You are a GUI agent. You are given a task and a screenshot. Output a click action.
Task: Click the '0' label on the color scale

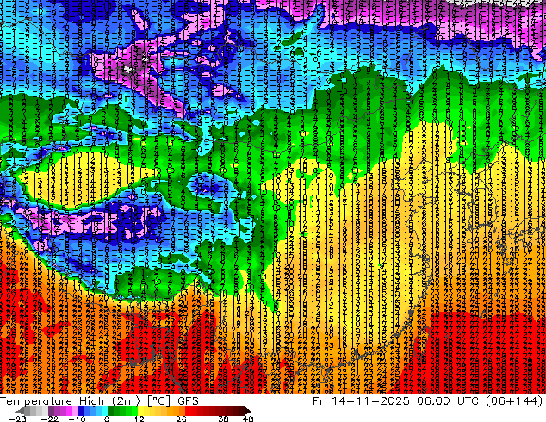(x=107, y=419)
